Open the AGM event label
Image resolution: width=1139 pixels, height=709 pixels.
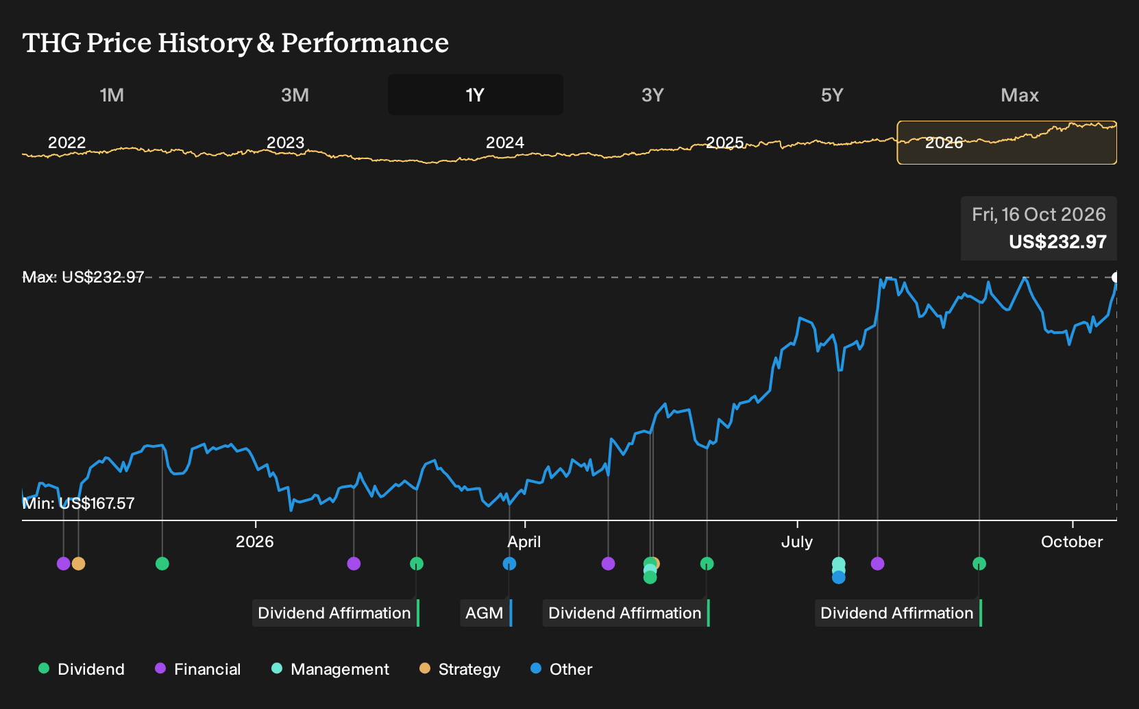click(486, 613)
